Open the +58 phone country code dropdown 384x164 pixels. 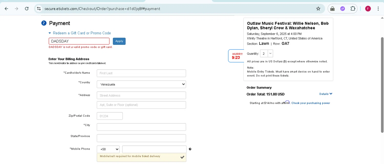pyautogui.click(x=108, y=149)
